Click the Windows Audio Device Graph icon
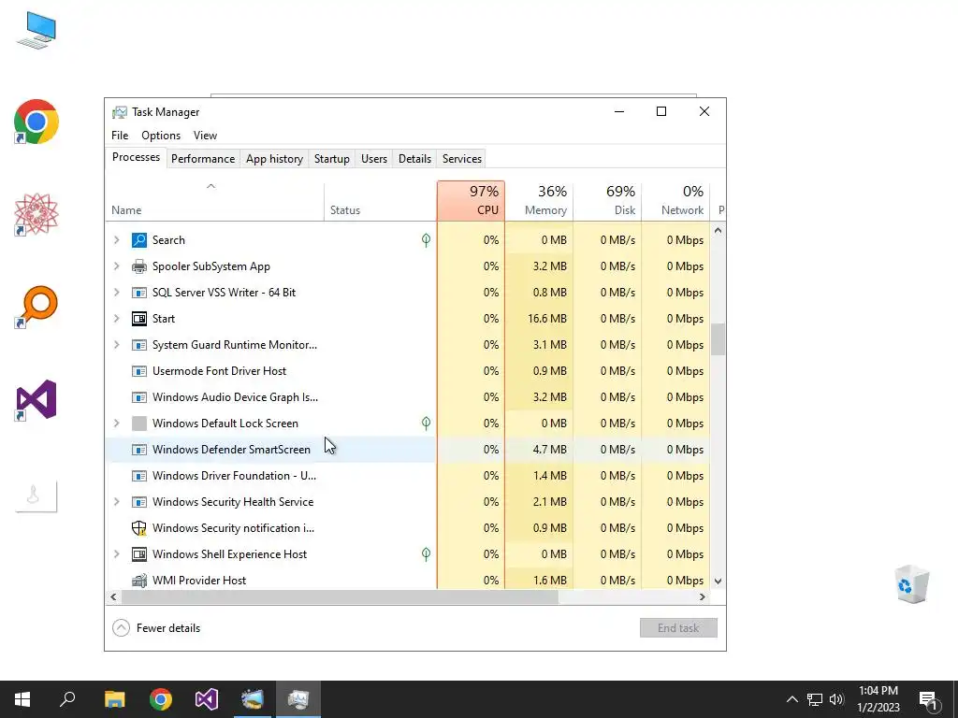 pos(139,397)
